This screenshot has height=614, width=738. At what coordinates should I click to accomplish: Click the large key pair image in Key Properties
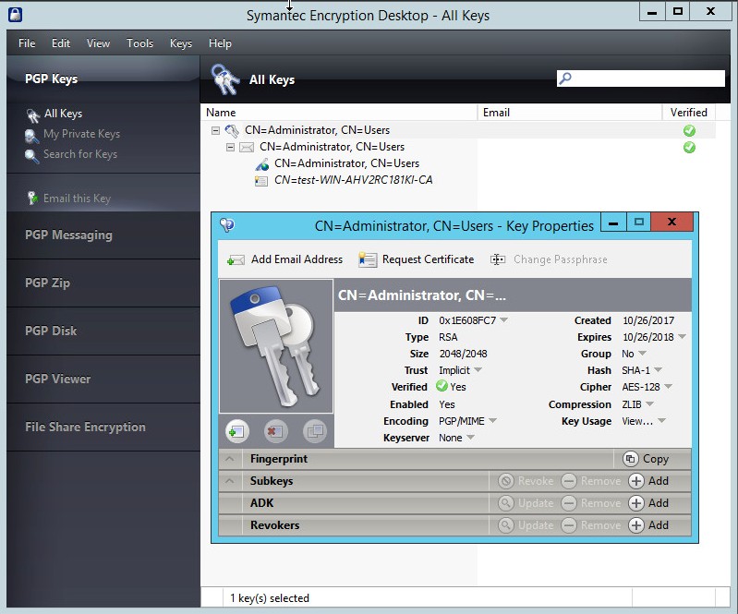click(276, 346)
